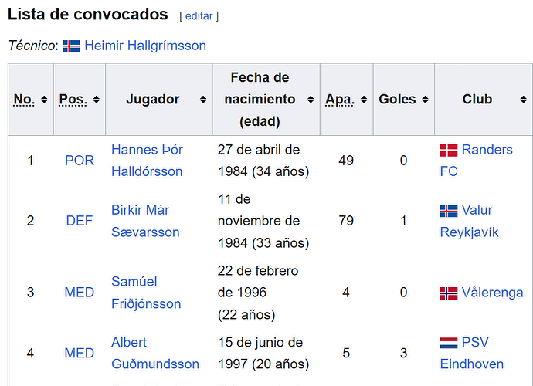Click the POR position link
The image size is (533, 386).
(80, 161)
